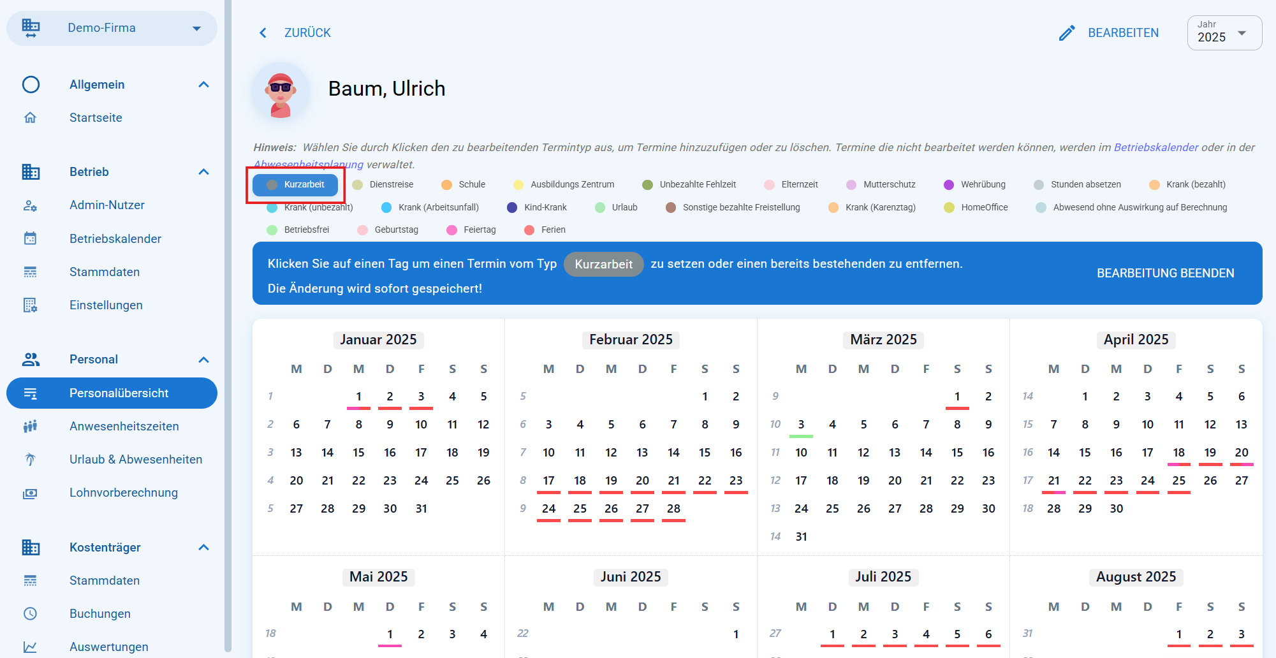Deselect the Kurzarbeit appointment type
The image size is (1276, 658).
pyautogui.click(x=295, y=185)
